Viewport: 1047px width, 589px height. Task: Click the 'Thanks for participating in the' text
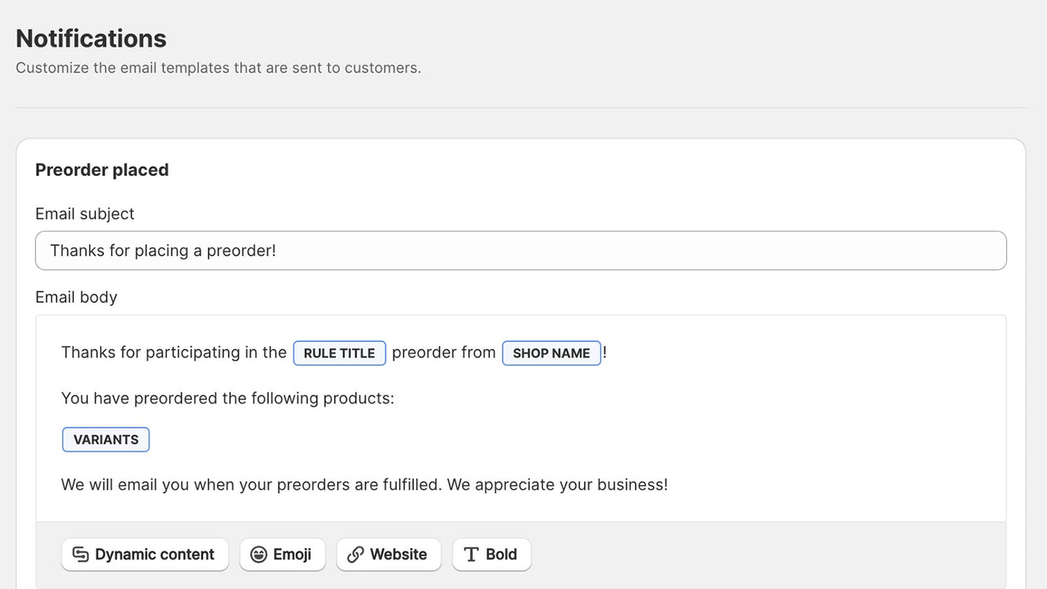(173, 353)
